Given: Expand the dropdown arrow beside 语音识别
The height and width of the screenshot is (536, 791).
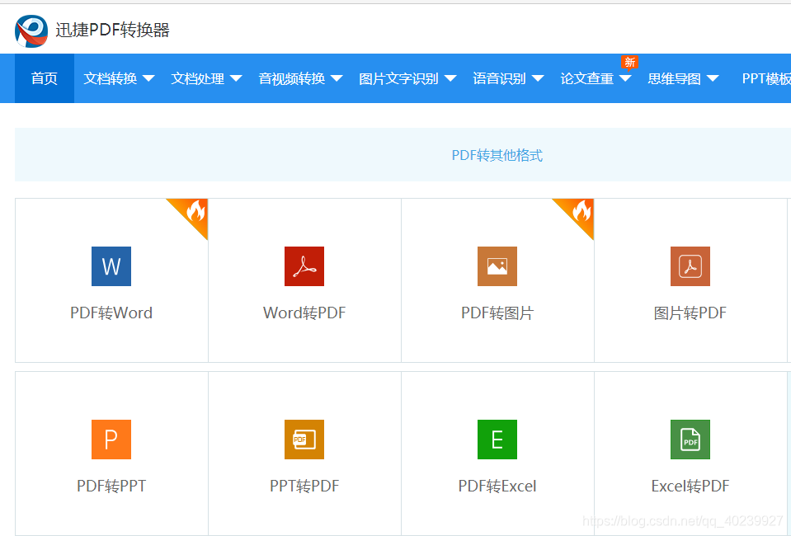Looking at the screenshot, I should (x=538, y=78).
